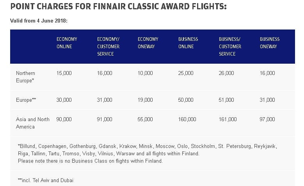Click the 55,000 Asia economy oneway cell
304x186 pixels.
[145, 119]
